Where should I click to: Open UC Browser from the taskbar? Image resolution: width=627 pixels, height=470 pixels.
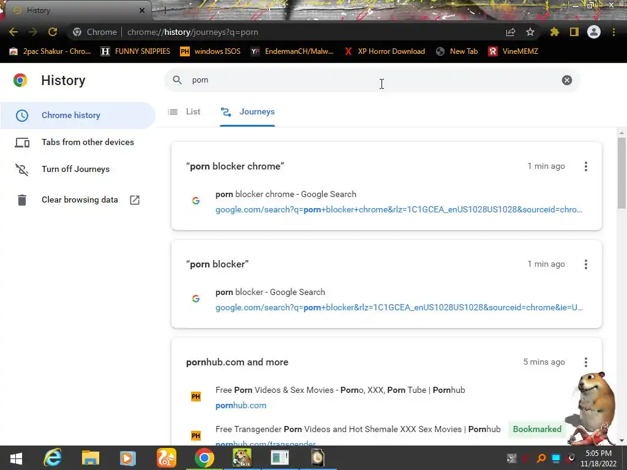point(167,458)
